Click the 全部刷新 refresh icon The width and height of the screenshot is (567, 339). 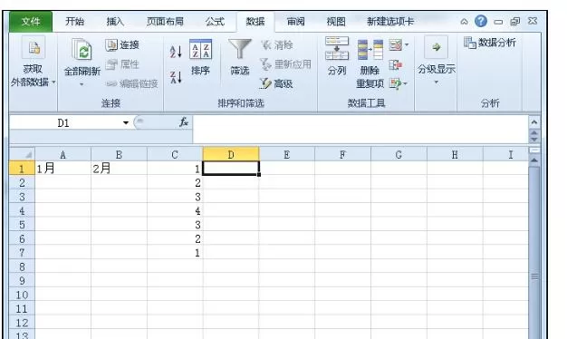(x=82, y=50)
